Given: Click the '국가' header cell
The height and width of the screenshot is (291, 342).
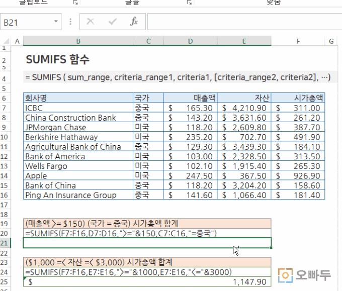Looking at the screenshot, I should click(148, 98).
